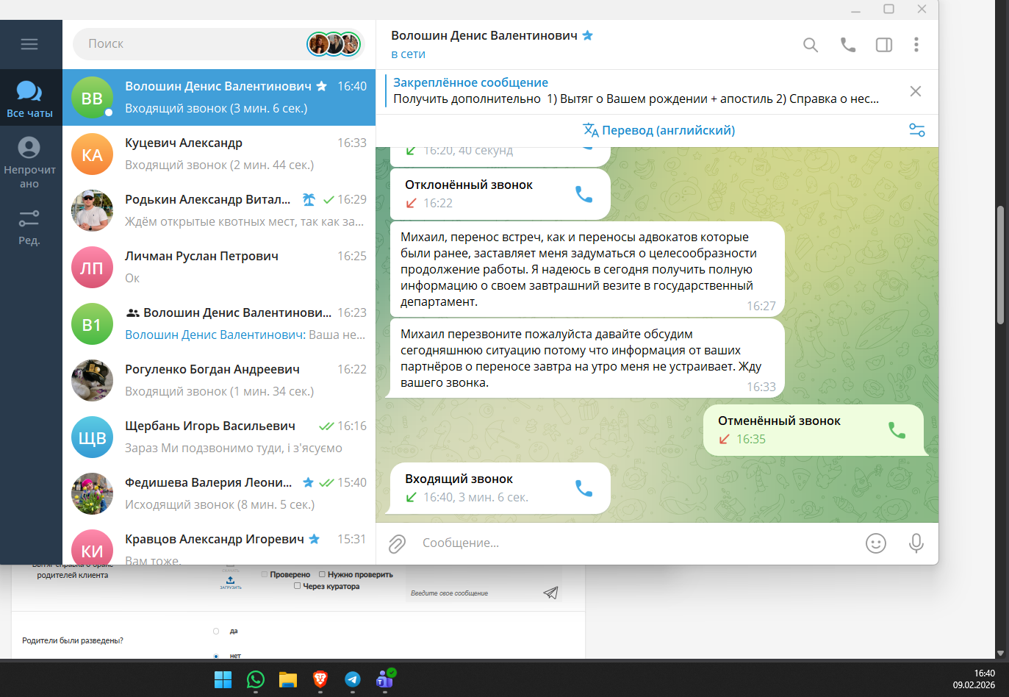Click the КА avatar for Куцевич

(x=92, y=154)
